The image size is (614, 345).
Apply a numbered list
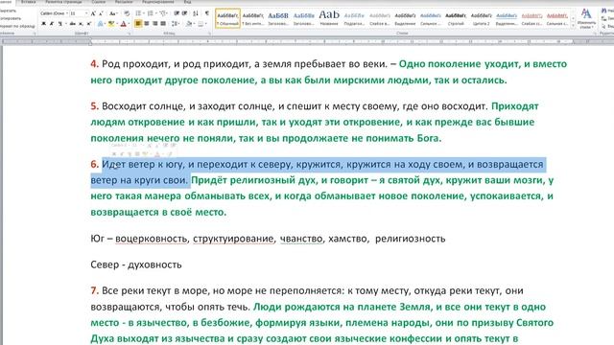tap(152, 13)
